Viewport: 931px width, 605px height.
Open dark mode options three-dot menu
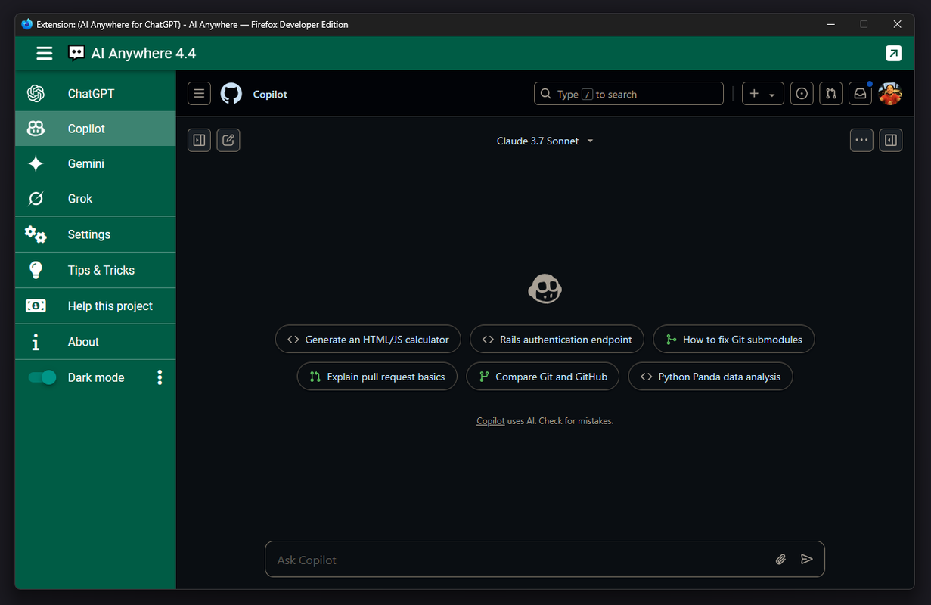pyautogui.click(x=160, y=377)
